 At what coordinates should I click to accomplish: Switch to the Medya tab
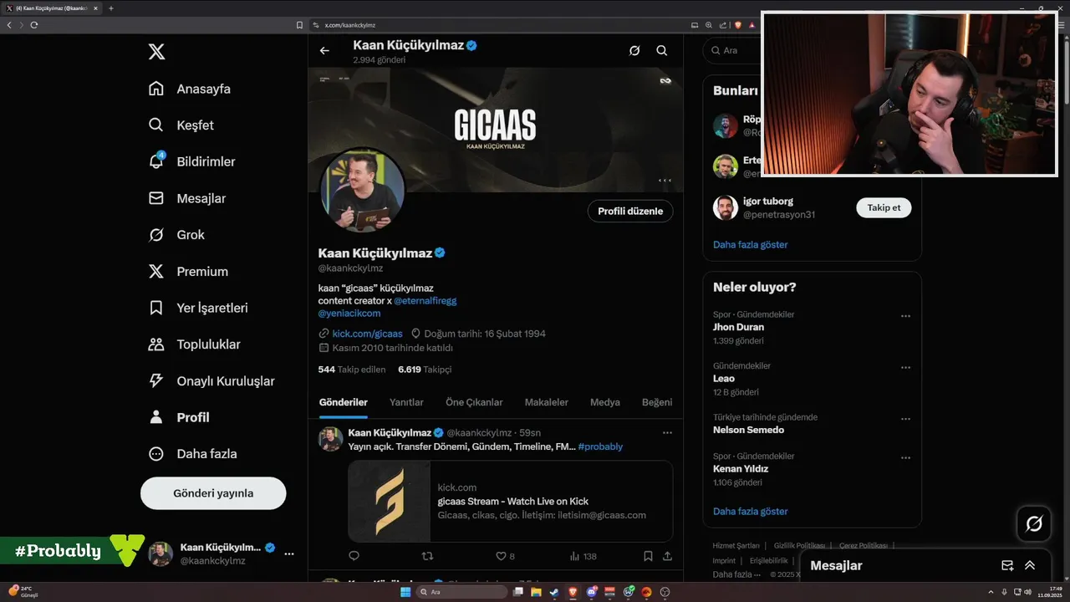[x=605, y=402]
